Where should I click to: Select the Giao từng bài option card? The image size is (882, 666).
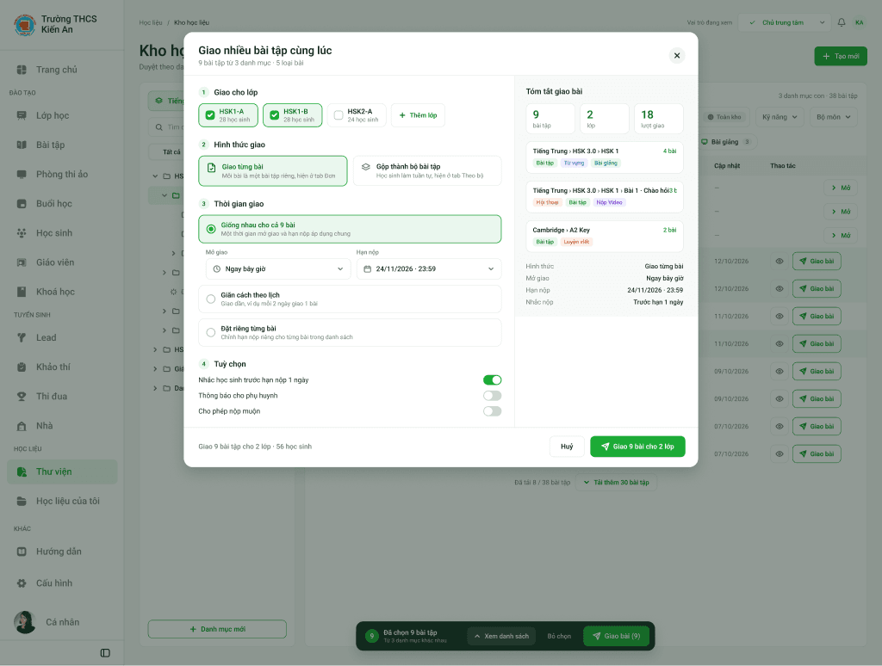(x=273, y=171)
